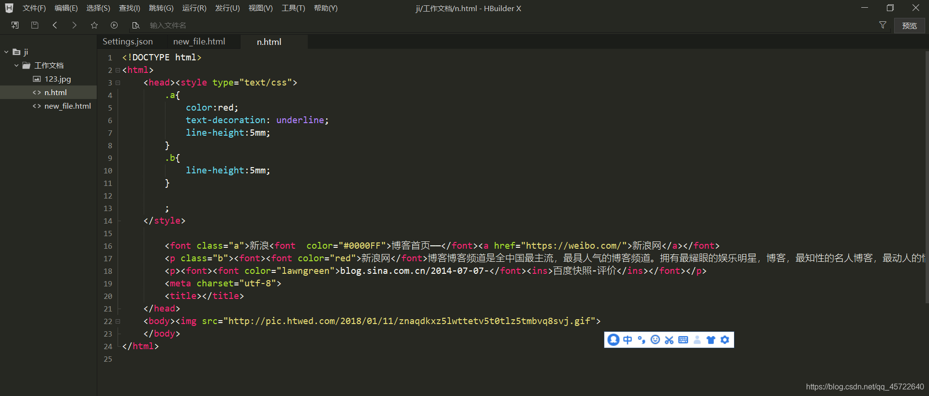Open 123.jpg in the project tree
The height and width of the screenshot is (396, 929).
58,79
